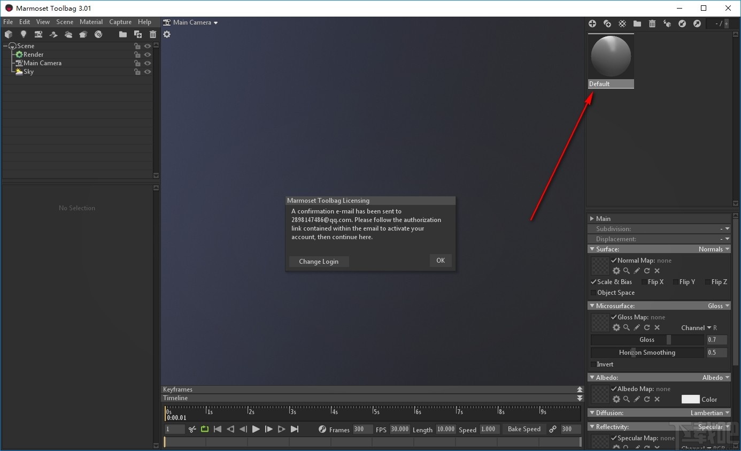The width and height of the screenshot is (741, 451).
Task: Toggle the Scale & Bias checkbox
Action: [593, 282]
